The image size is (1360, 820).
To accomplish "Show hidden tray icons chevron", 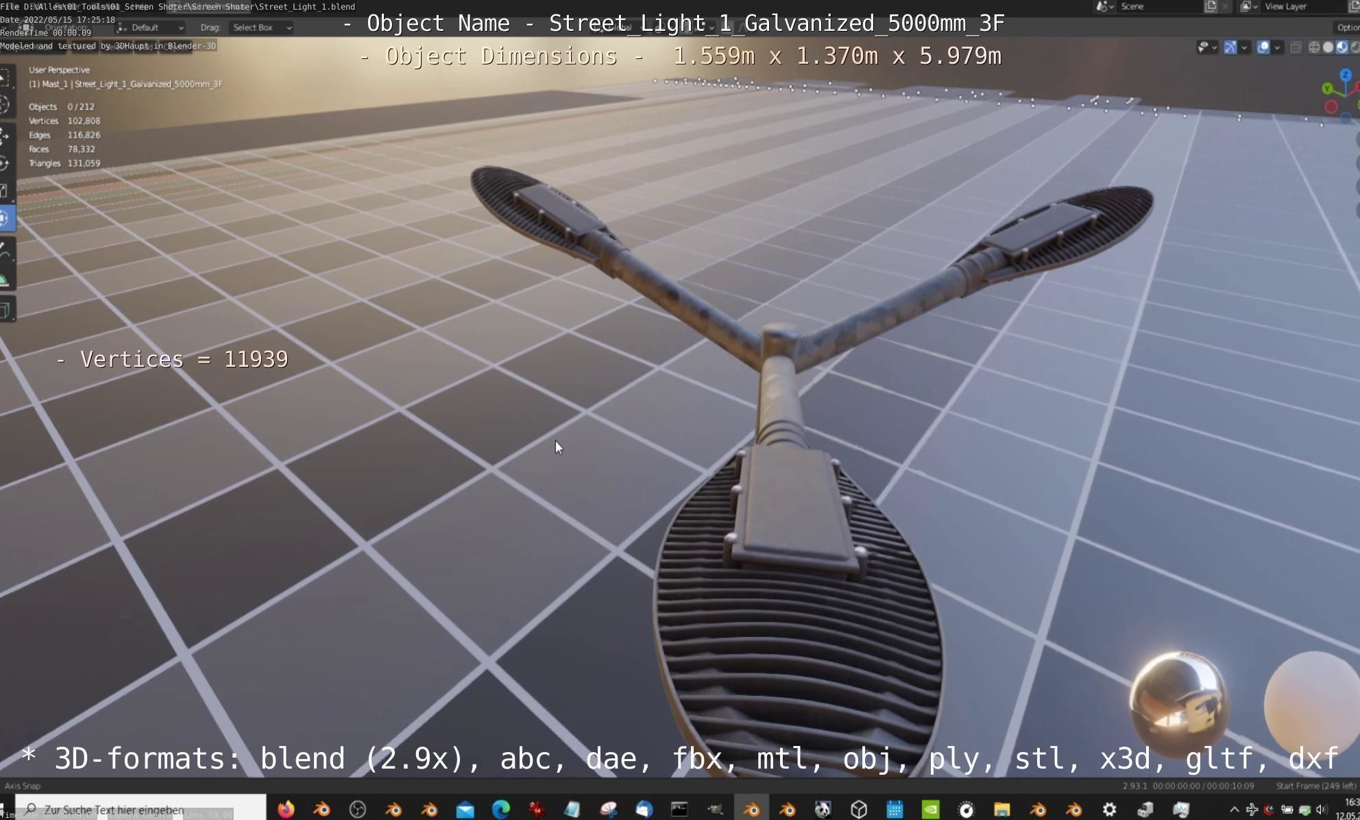I will point(1234,810).
